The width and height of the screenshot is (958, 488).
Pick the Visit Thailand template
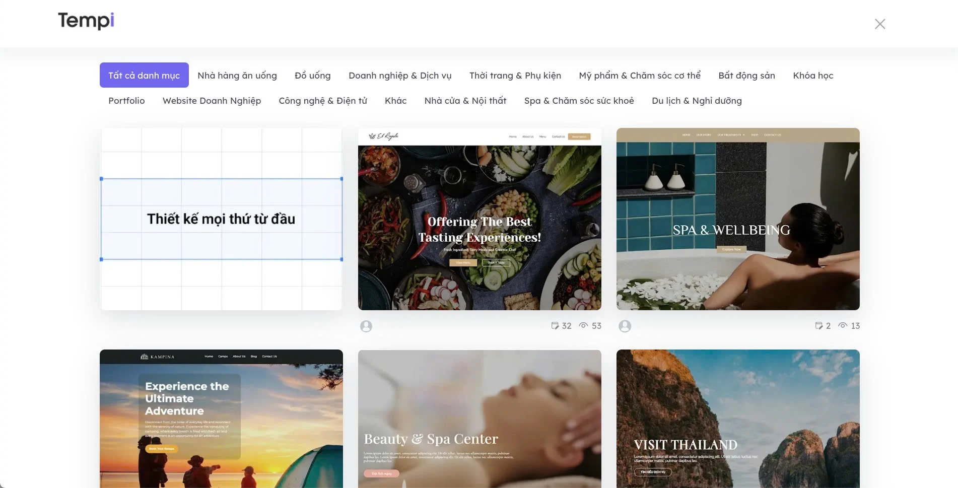737,418
